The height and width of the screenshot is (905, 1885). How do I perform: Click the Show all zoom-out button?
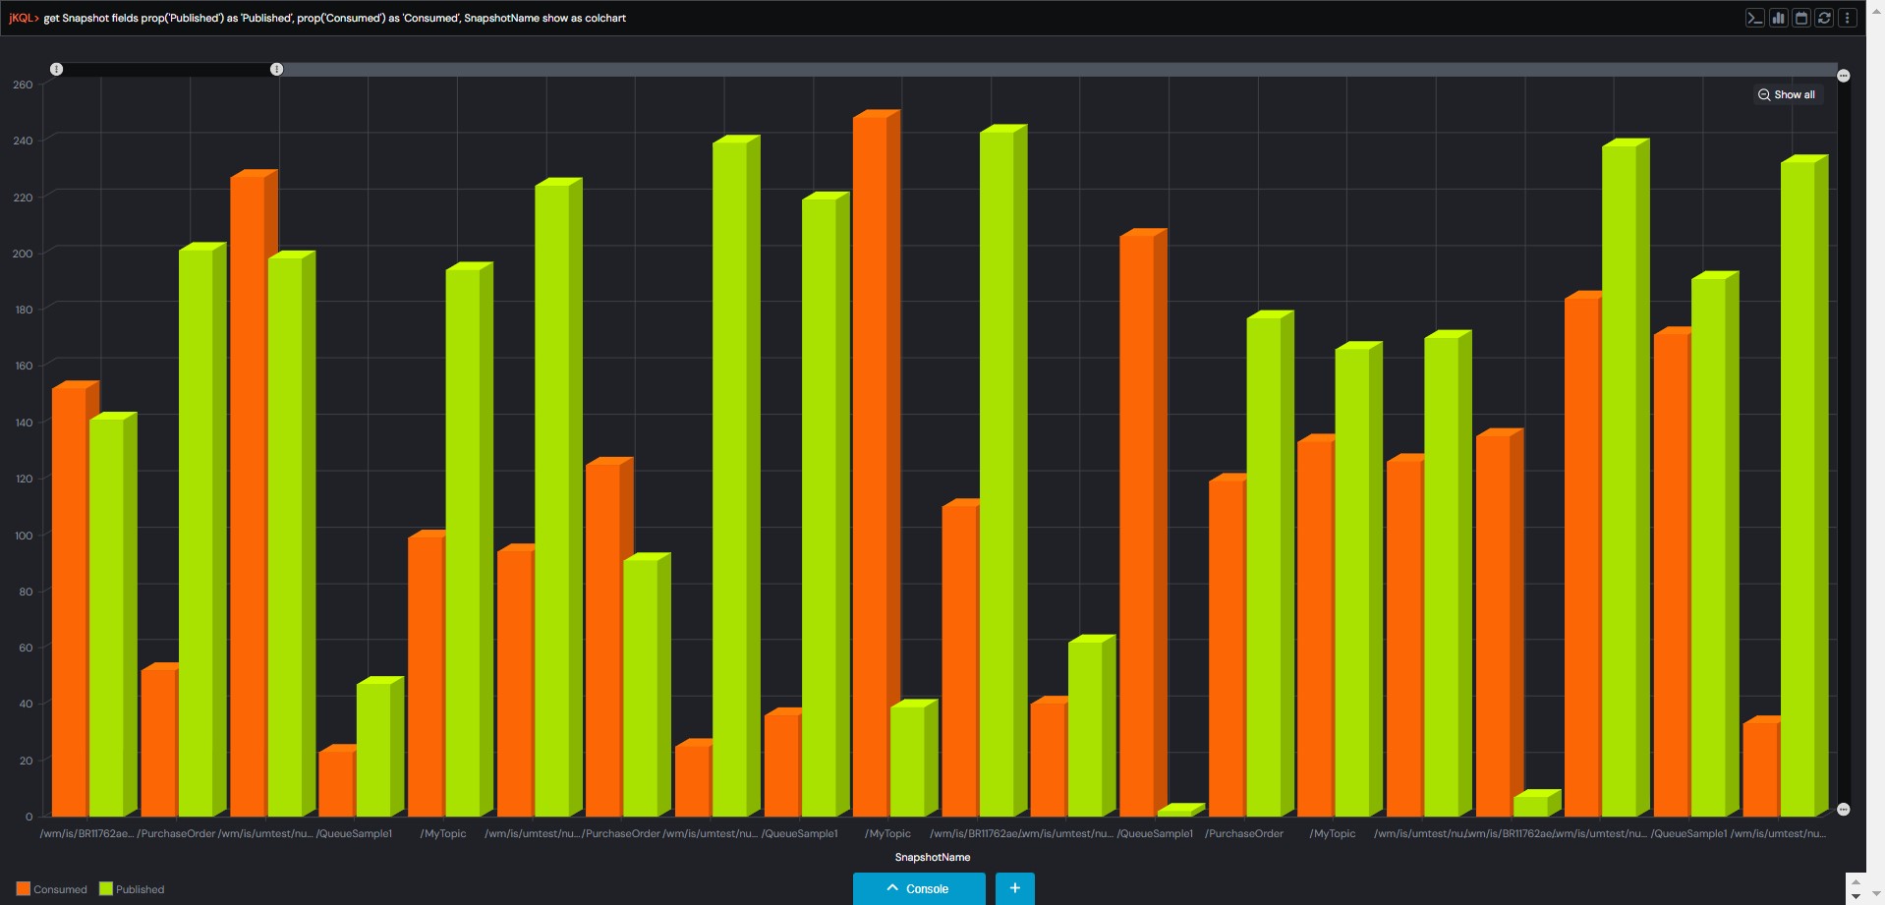pyautogui.click(x=1787, y=94)
